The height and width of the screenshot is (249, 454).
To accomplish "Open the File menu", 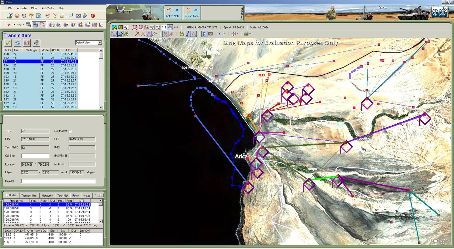I will [x=10, y=8].
